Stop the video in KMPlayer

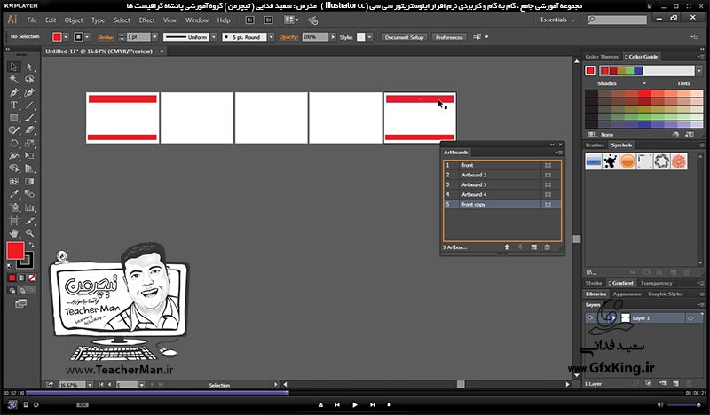coord(389,405)
